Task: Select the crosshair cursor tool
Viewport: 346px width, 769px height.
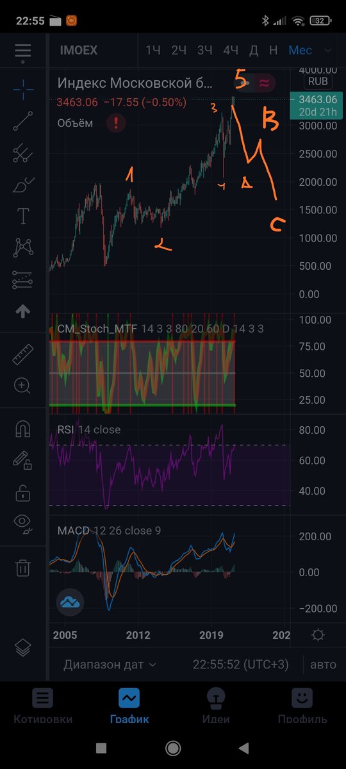Action: (23, 89)
